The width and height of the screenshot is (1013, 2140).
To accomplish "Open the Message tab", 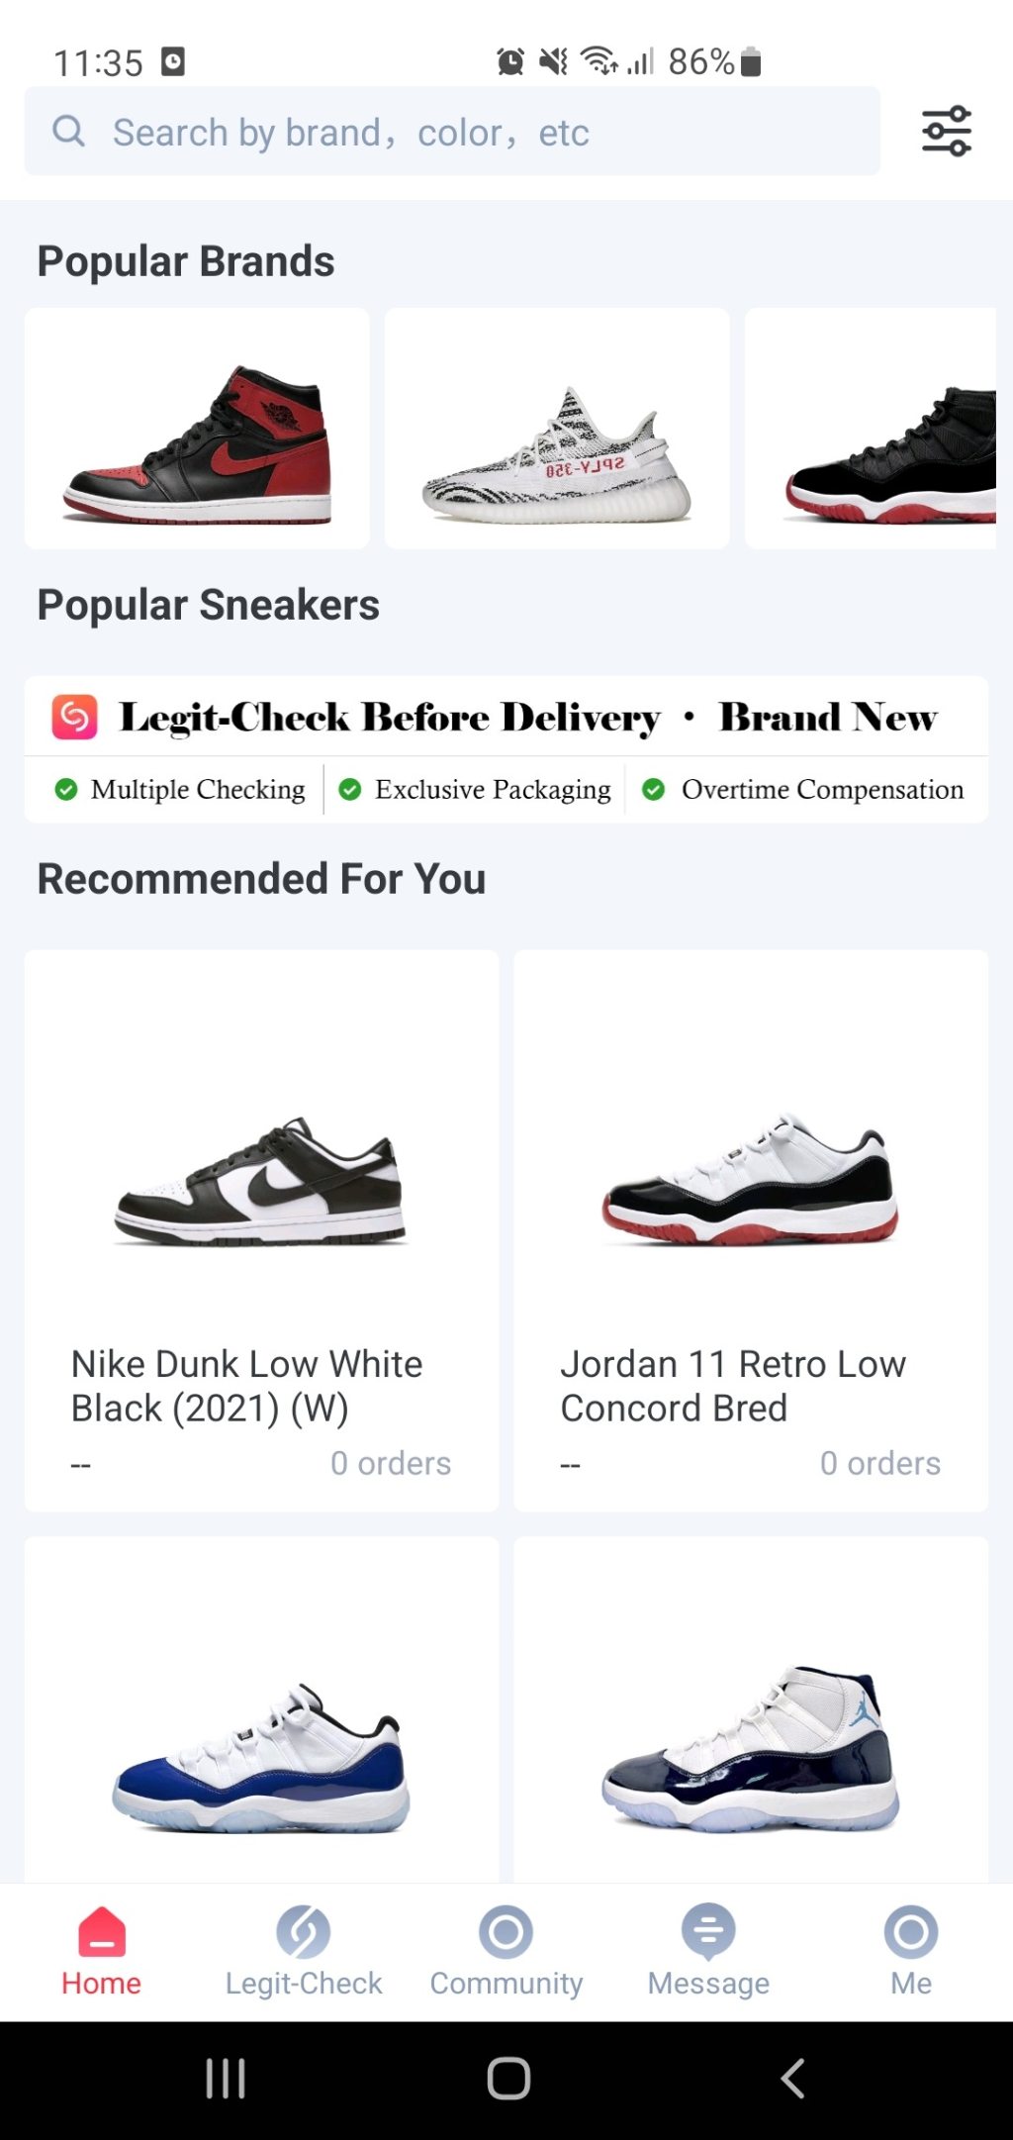I will click(x=708, y=1950).
